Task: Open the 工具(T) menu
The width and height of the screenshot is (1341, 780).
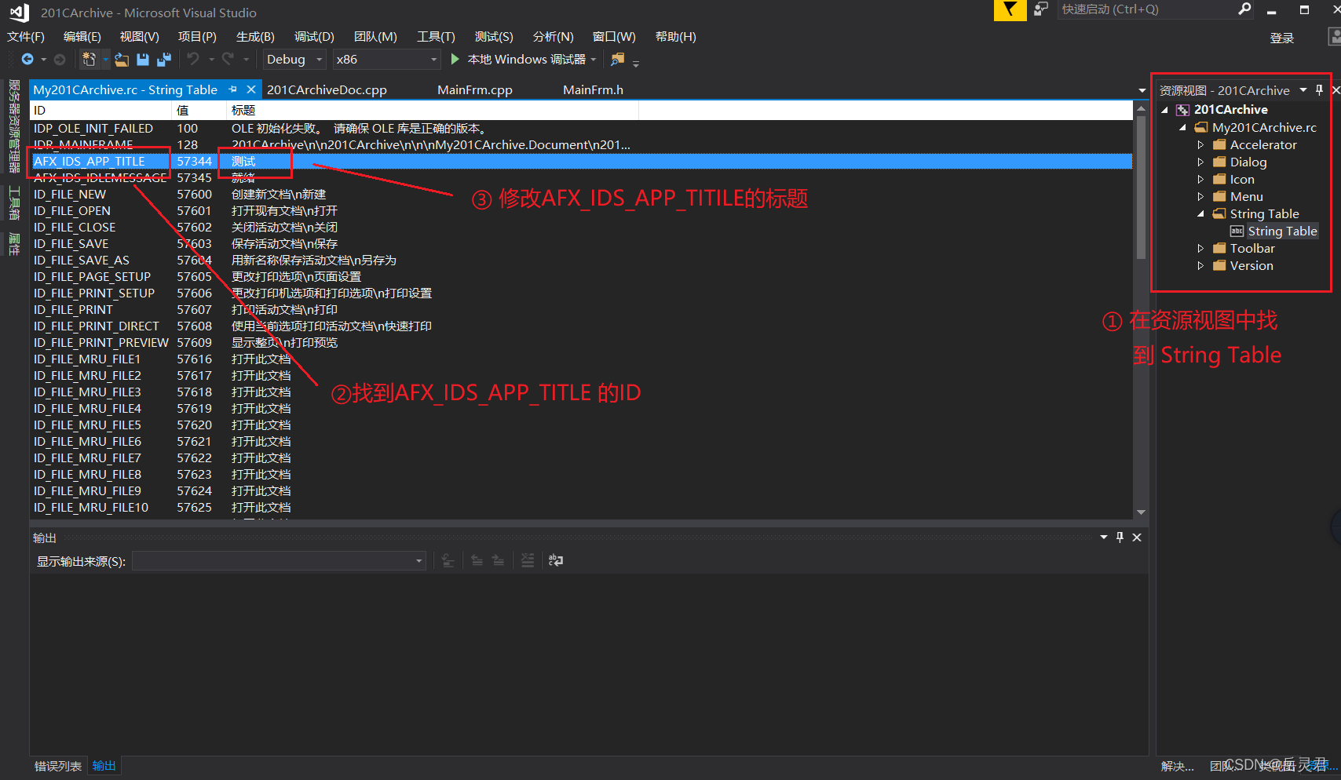Action: coord(436,37)
